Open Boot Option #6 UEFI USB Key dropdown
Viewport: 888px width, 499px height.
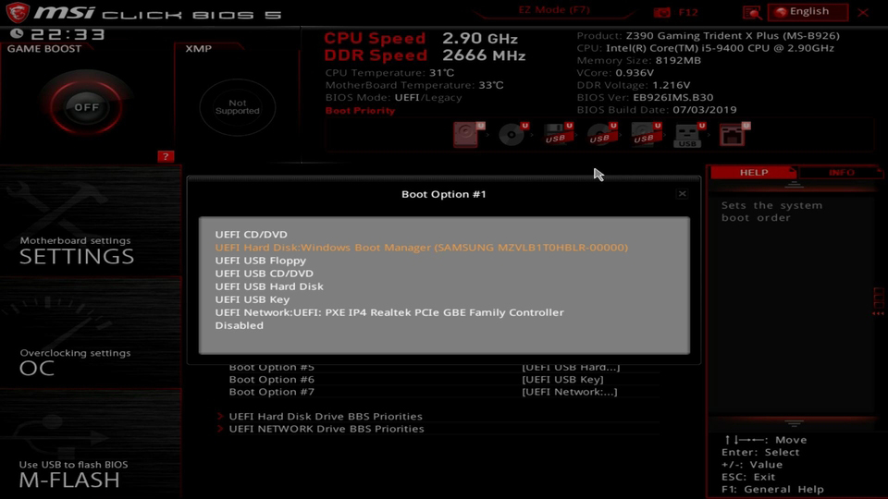pyautogui.click(x=562, y=380)
